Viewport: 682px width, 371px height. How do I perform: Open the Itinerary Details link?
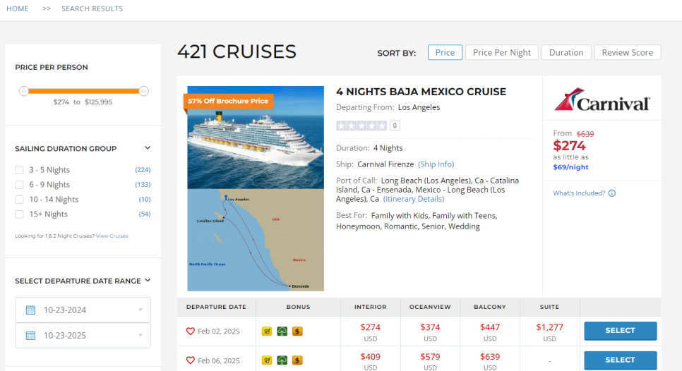click(x=414, y=199)
